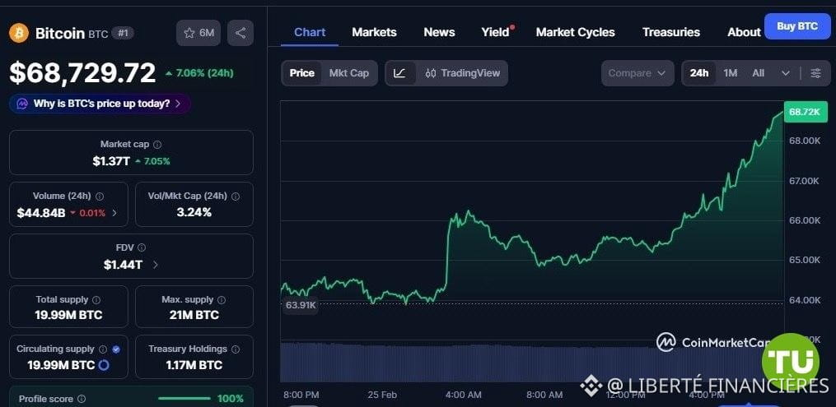The width and height of the screenshot is (836, 407).
Task: Open the Markets tab
Action: [x=374, y=32]
